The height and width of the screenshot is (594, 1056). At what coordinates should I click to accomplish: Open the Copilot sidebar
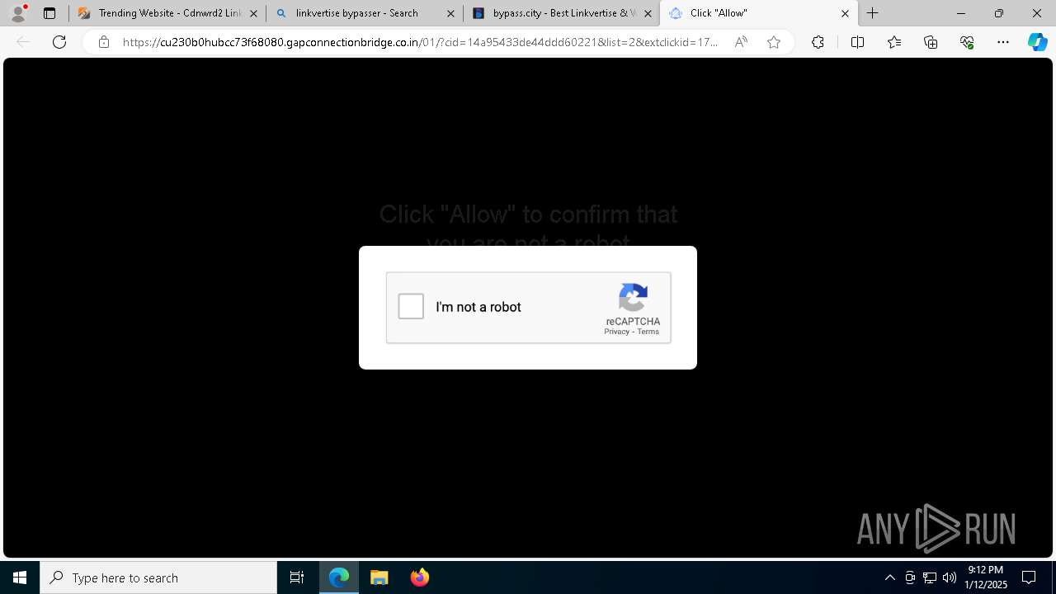(x=1038, y=42)
